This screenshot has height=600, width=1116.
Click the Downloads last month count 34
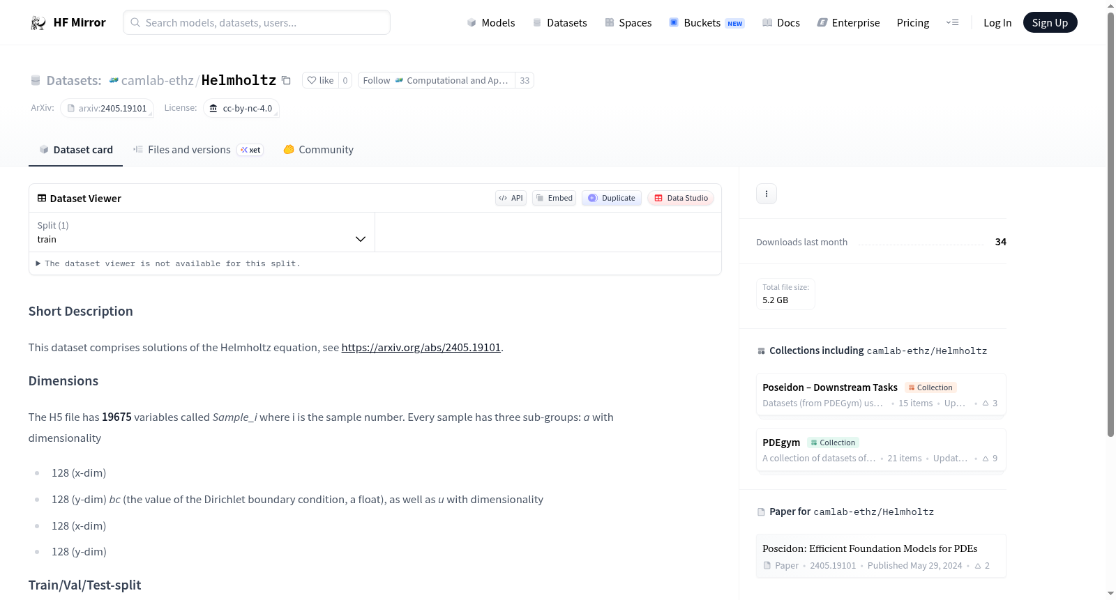pos(1001,242)
